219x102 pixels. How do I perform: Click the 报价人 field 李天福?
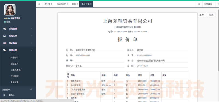point(99,66)
